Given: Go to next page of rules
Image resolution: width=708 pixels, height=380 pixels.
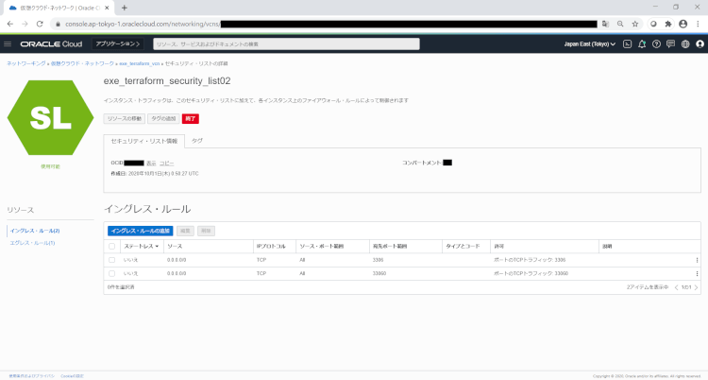Looking at the screenshot, I should coord(696,287).
